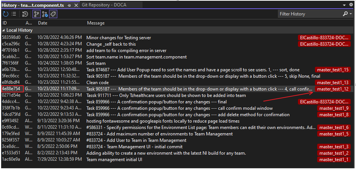Open the Filter History search dropdown arrow
This screenshot has height=169, width=356.
[x=350, y=14]
